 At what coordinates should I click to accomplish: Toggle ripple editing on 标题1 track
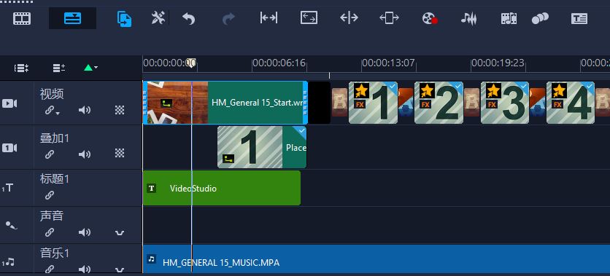coord(49,195)
